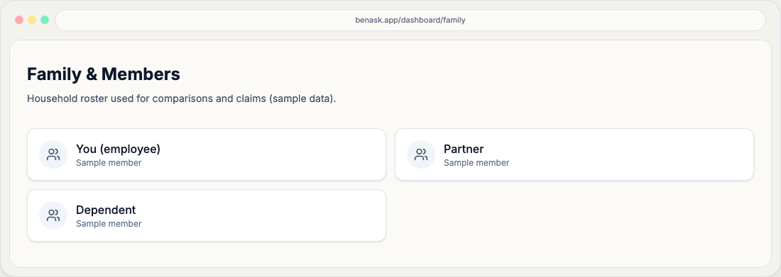Select the Family & Members heading
This screenshot has width=781, height=277.
click(104, 74)
